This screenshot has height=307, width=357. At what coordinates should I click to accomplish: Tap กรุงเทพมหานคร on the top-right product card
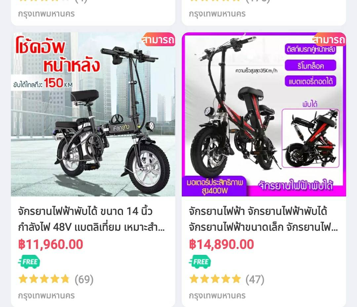(x=217, y=14)
